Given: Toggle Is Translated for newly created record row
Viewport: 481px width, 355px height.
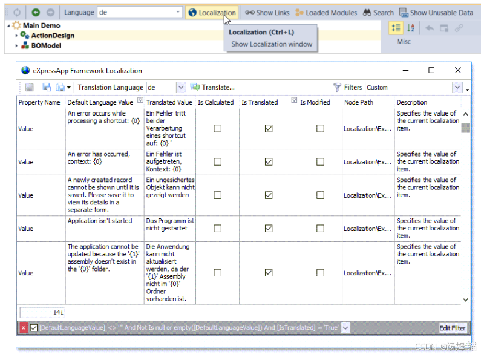Looking at the screenshot, I should 269,195.
